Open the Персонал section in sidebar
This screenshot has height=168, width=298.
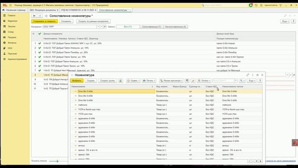12,54
